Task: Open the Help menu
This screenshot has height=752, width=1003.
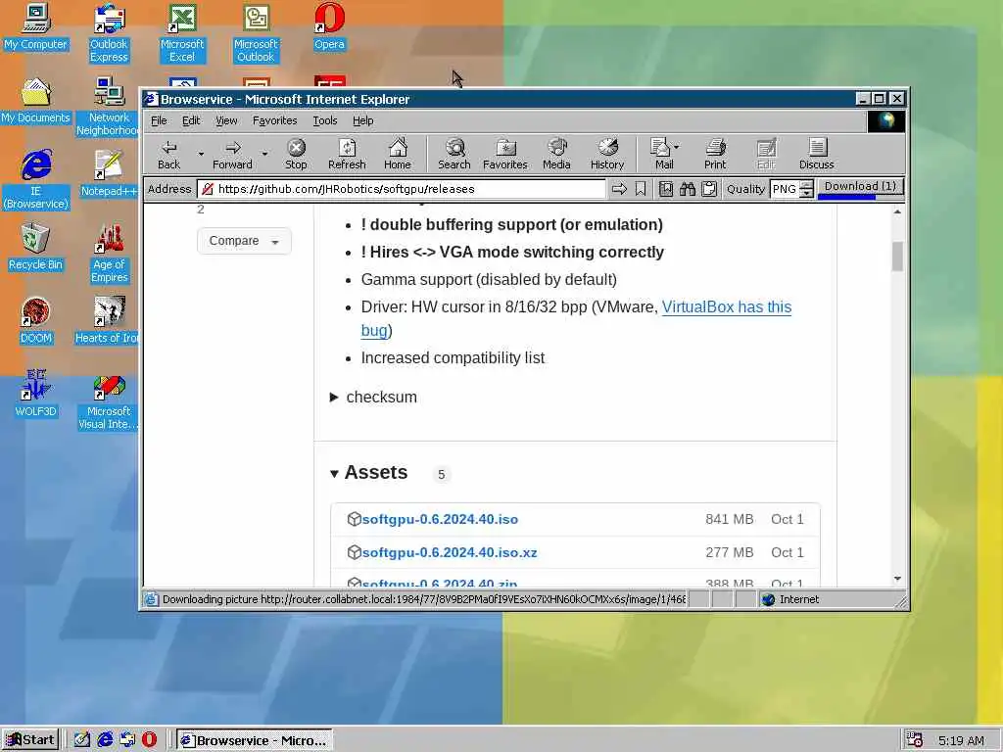Action: click(362, 120)
